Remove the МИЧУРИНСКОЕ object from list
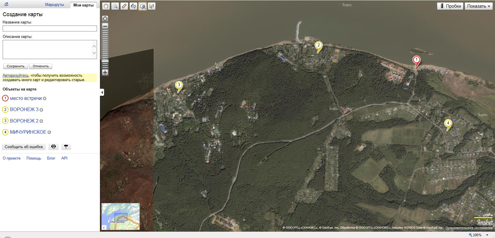Image resolution: width=495 pixels, height=238 pixels. [x=49, y=132]
